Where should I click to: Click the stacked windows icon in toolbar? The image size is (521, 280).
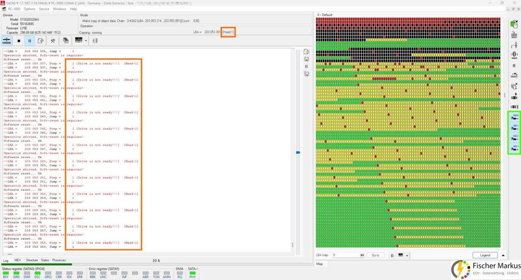(66, 41)
